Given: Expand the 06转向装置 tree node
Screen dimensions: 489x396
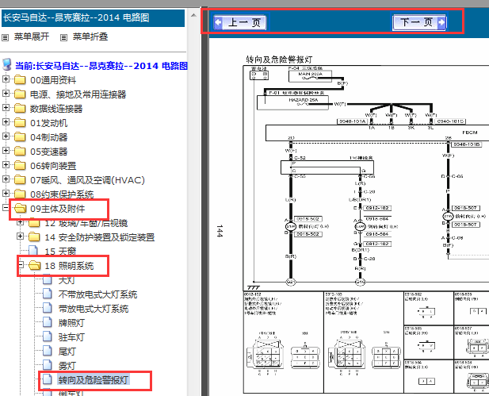Looking at the screenshot, I should [x=6, y=164].
